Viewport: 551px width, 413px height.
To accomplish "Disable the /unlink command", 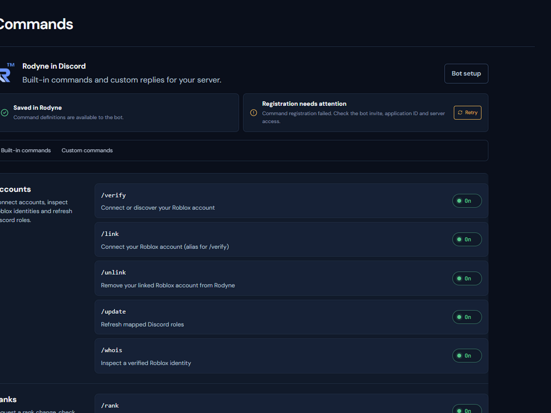I will [x=466, y=278].
